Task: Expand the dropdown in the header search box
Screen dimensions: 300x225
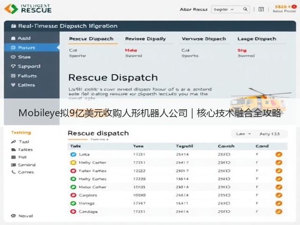Action: 232,9
